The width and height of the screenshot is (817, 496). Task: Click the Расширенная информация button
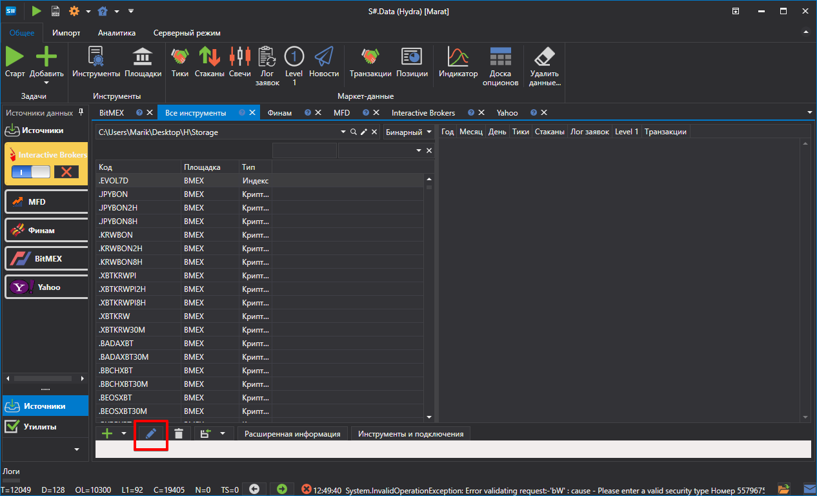(x=292, y=434)
